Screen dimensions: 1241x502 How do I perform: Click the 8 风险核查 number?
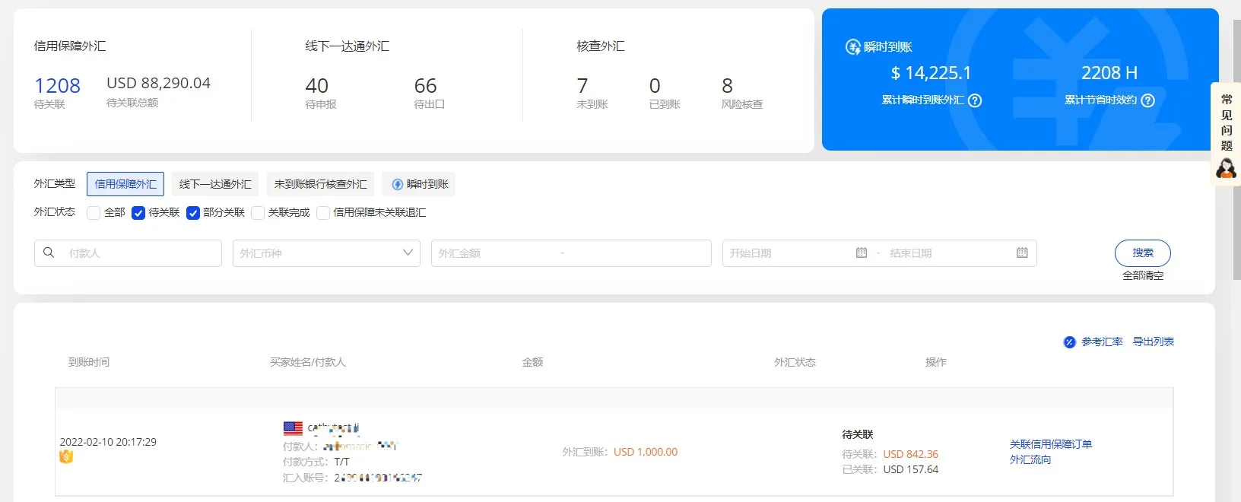pyautogui.click(x=727, y=86)
